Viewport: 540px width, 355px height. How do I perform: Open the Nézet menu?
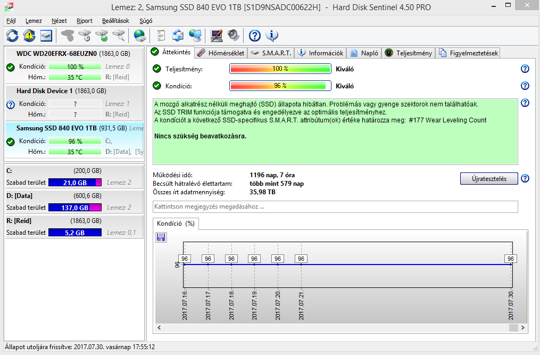pyautogui.click(x=59, y=21)
